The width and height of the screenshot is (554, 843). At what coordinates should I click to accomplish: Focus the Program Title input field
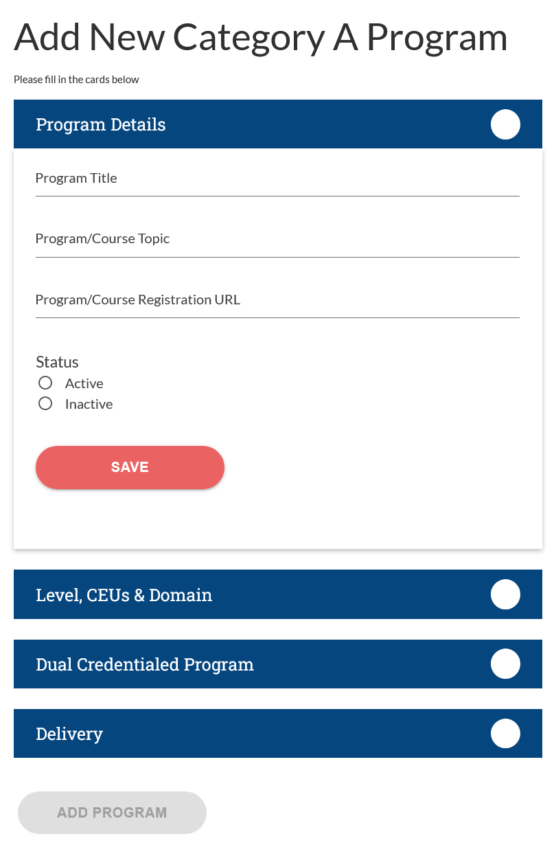(x=277, y=179)
